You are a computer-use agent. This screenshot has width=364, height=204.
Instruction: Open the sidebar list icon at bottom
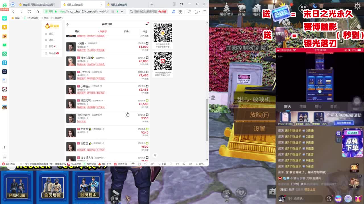pyautogui.click(x=4, y=157)
